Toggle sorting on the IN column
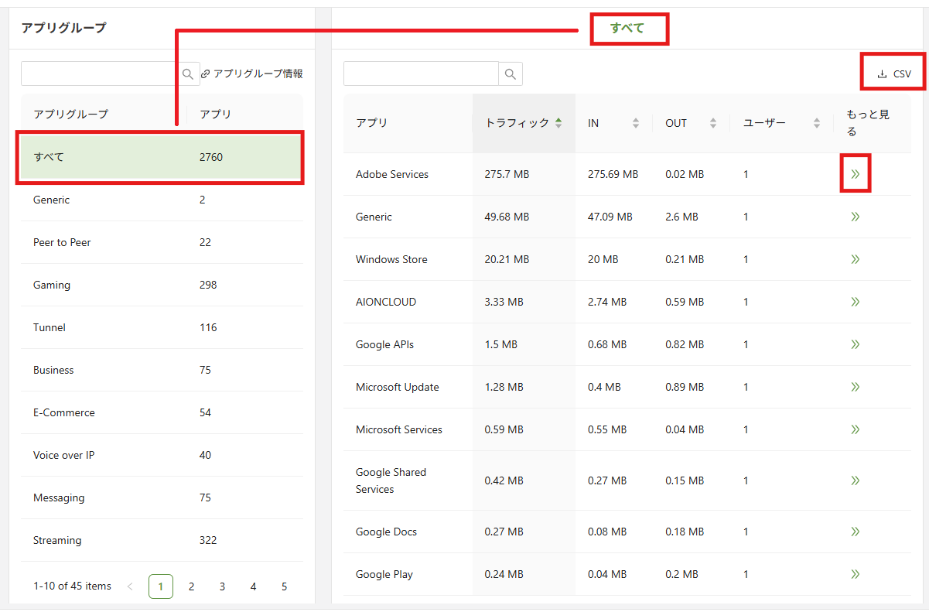Image resolution: width=929 pixels, height=612 pixels. (x=636, y=122)
